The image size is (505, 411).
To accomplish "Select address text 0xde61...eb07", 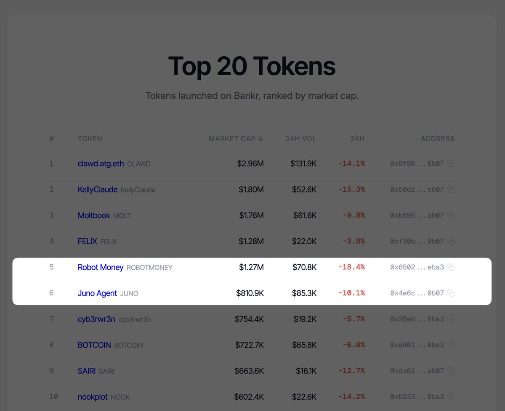I will coord(417,371).
